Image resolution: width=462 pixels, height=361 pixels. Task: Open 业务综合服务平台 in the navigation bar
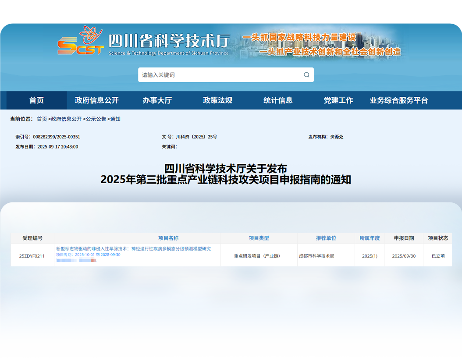pyautogui.click(x=399, y=100)
